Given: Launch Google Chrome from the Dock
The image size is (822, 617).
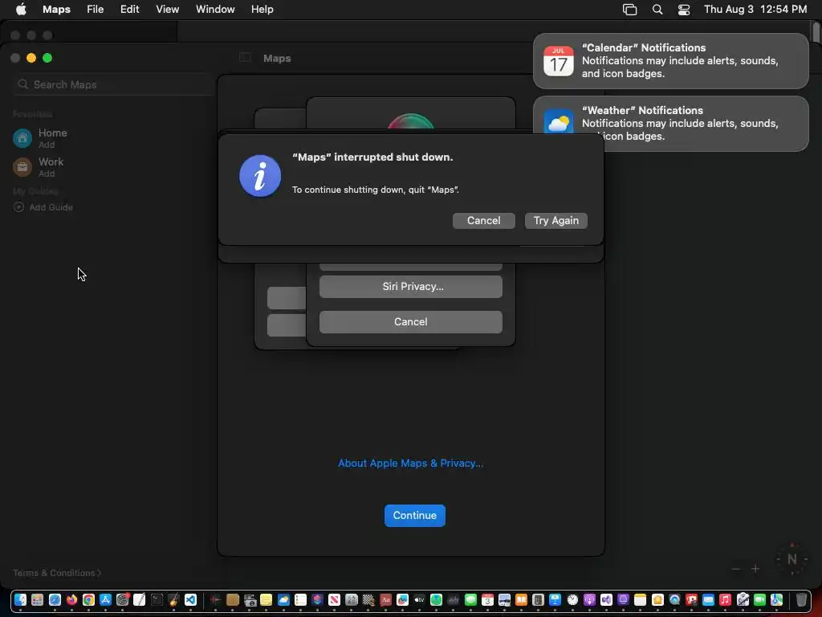Looking at the screenshot, I should tap(88, 599).
